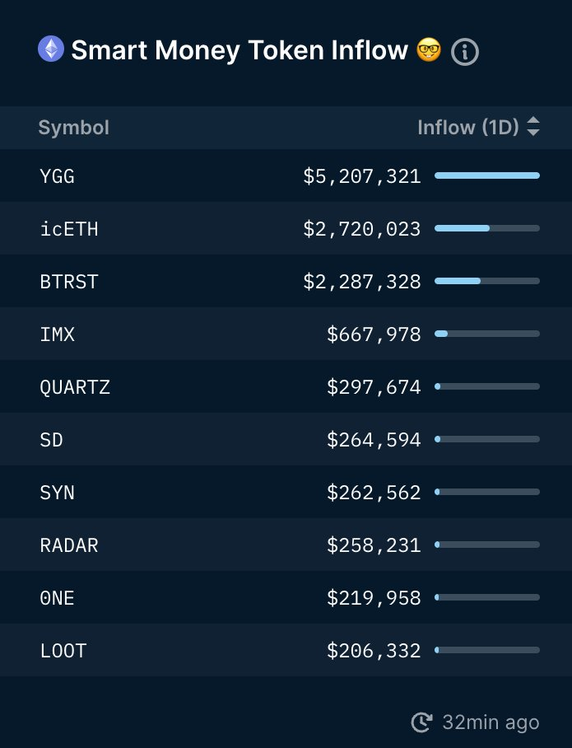Select the BTRST token symbol

(69, 281)
